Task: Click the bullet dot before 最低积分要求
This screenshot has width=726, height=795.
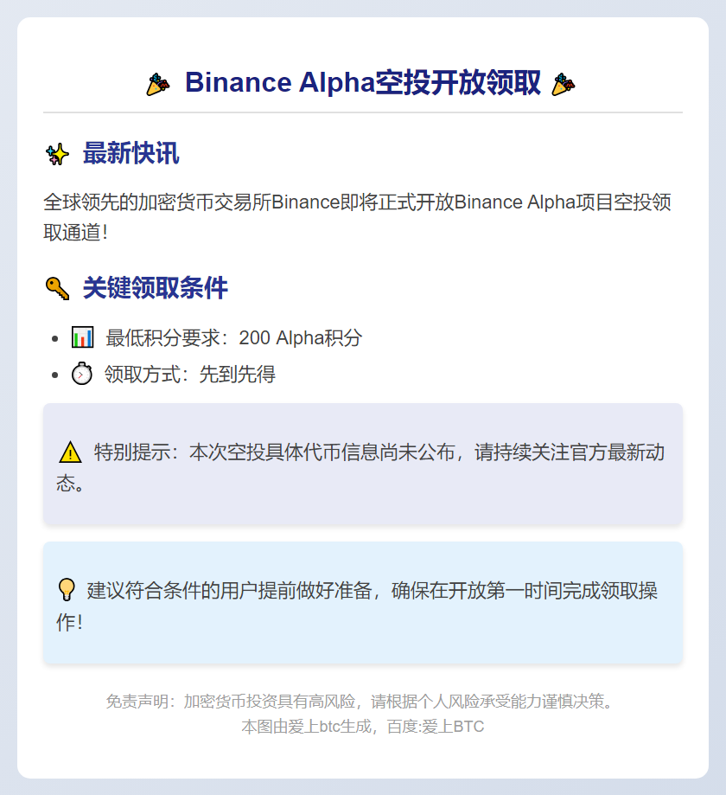Action: 55,338
